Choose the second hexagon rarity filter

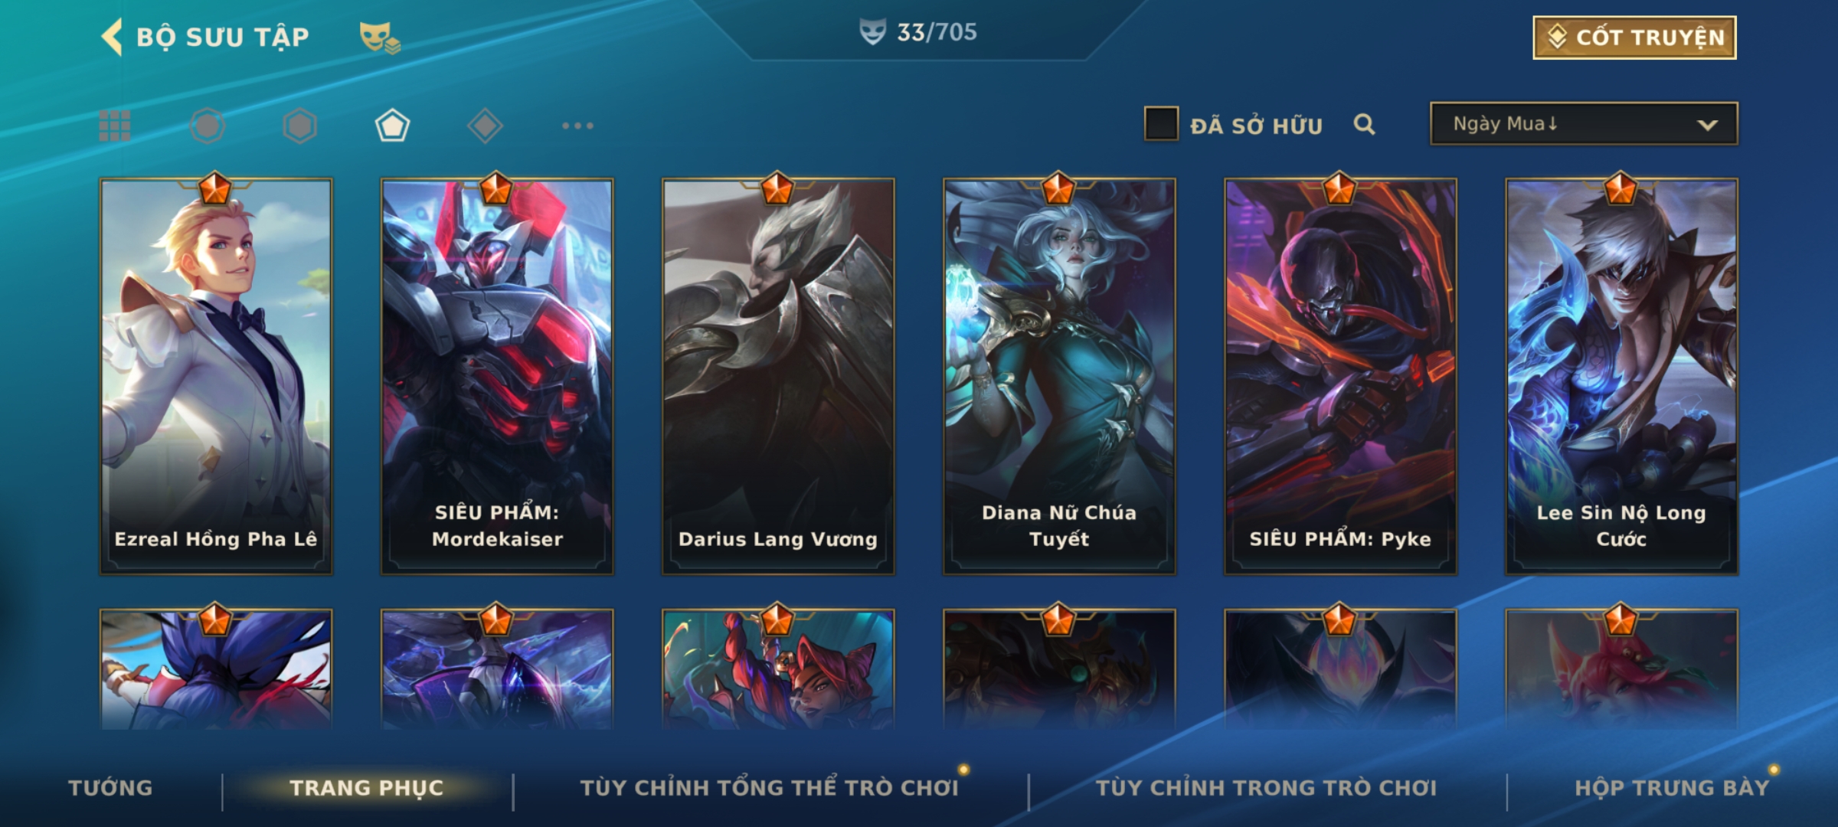(x=299, y=126)
